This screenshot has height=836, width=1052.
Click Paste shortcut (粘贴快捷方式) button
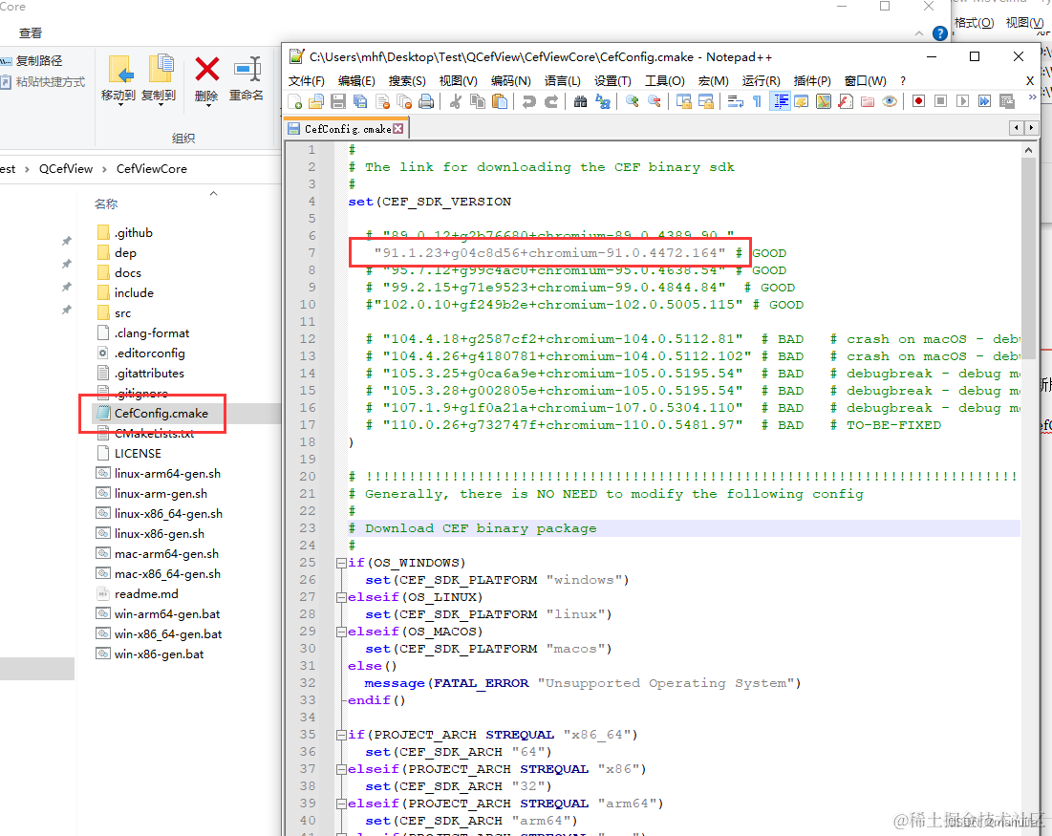tap(43, 82)
